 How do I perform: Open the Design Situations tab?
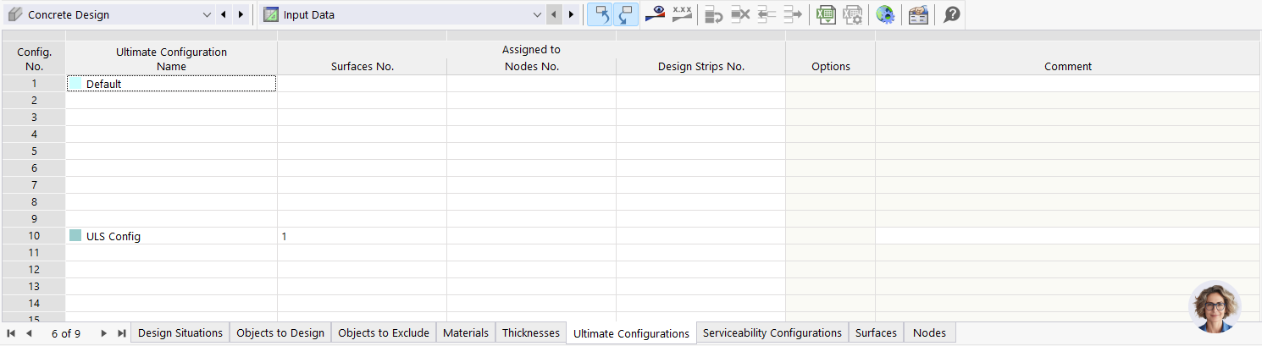pos(180,333)
